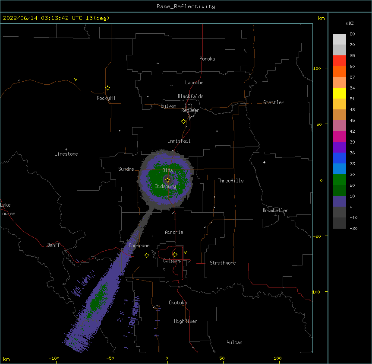Click the Sundre city label
This screenshot has height=364, width=372.
[x=126, y=169]
